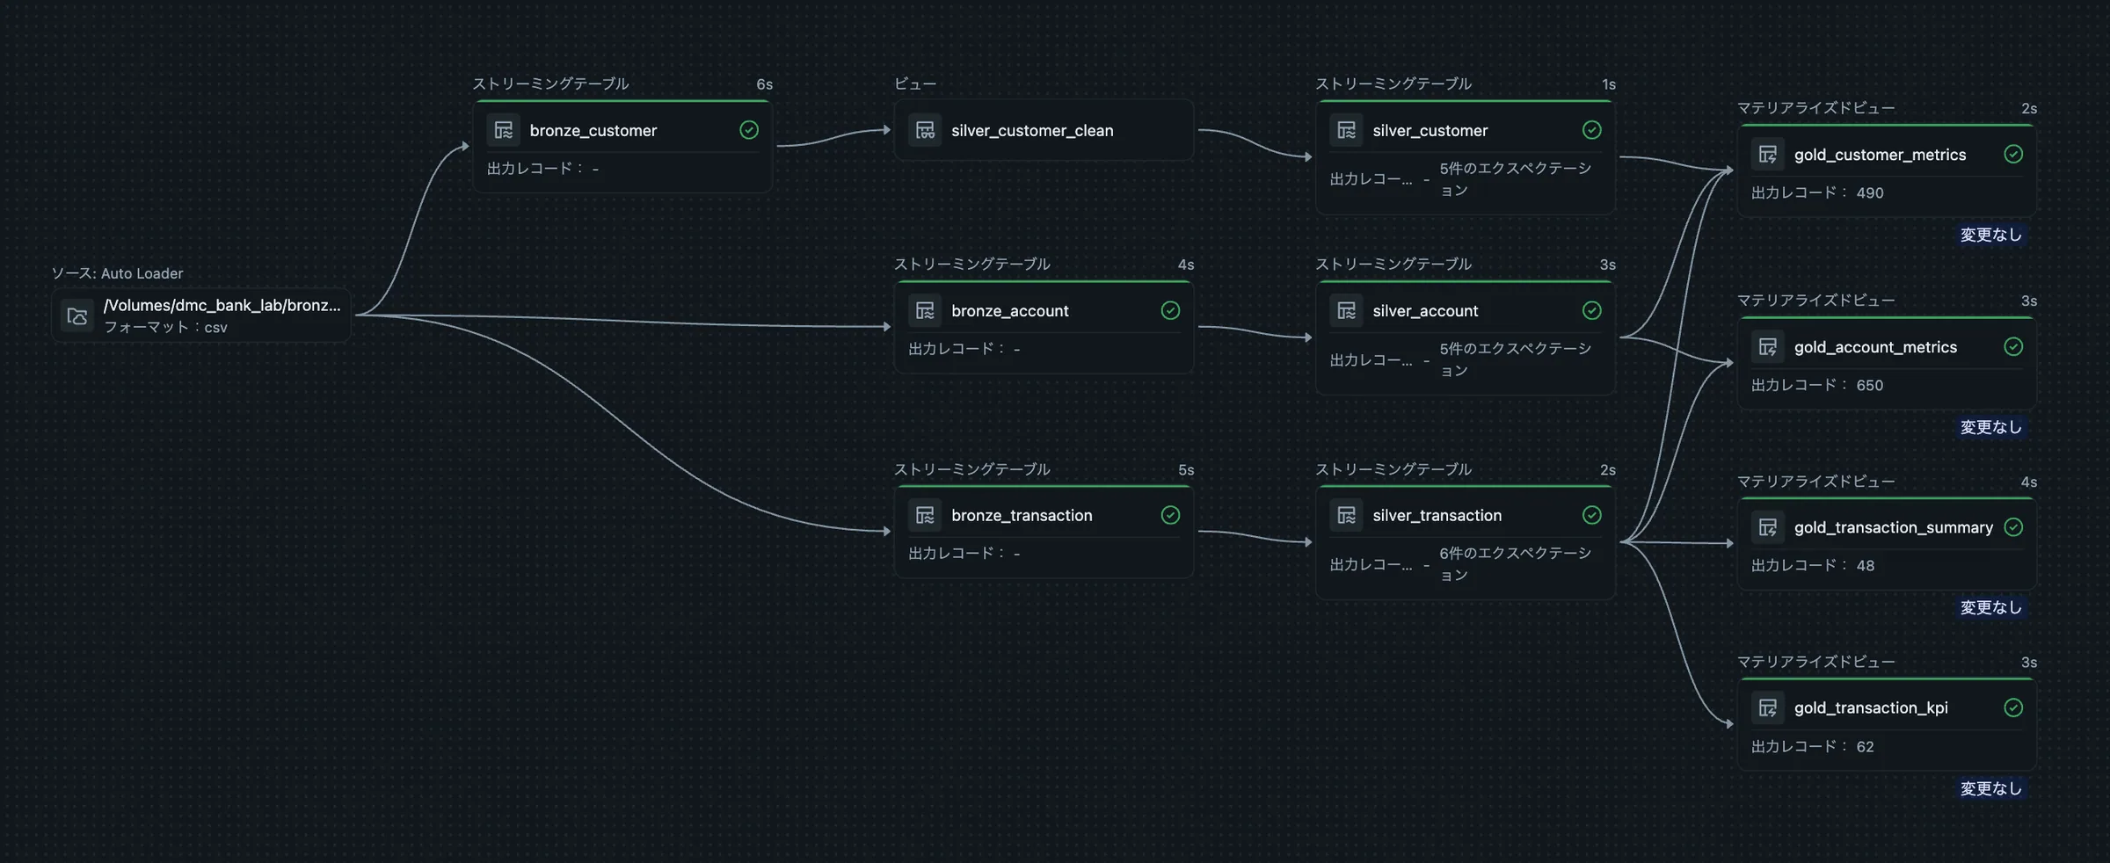Select the gold_transaction_kpi node name

tap(1871, 707)
